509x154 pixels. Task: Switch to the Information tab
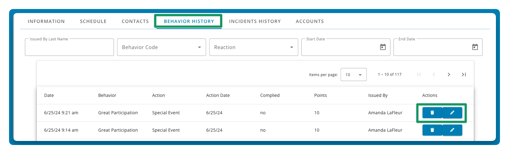(46, 21)
